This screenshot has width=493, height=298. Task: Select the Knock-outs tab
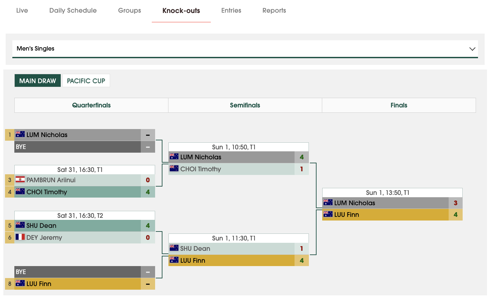click(x=181, y=10)
